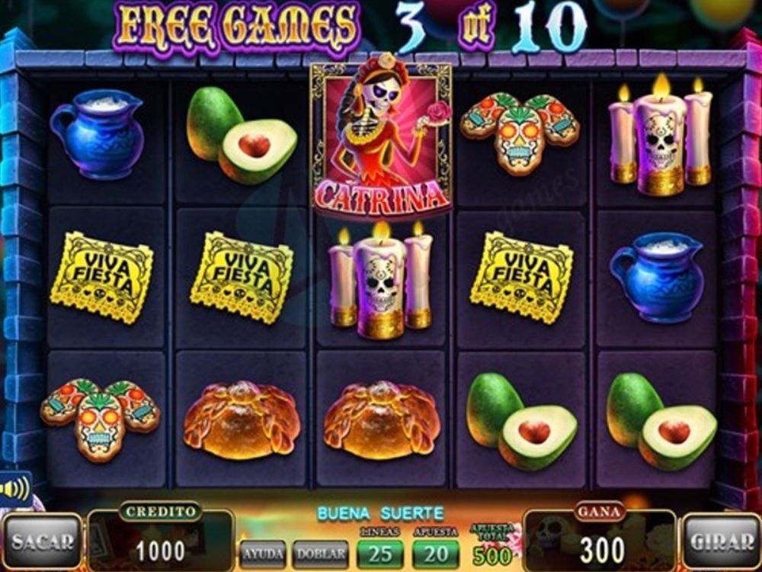
Task: Click the SACAR cash out button
Action: 42,541
